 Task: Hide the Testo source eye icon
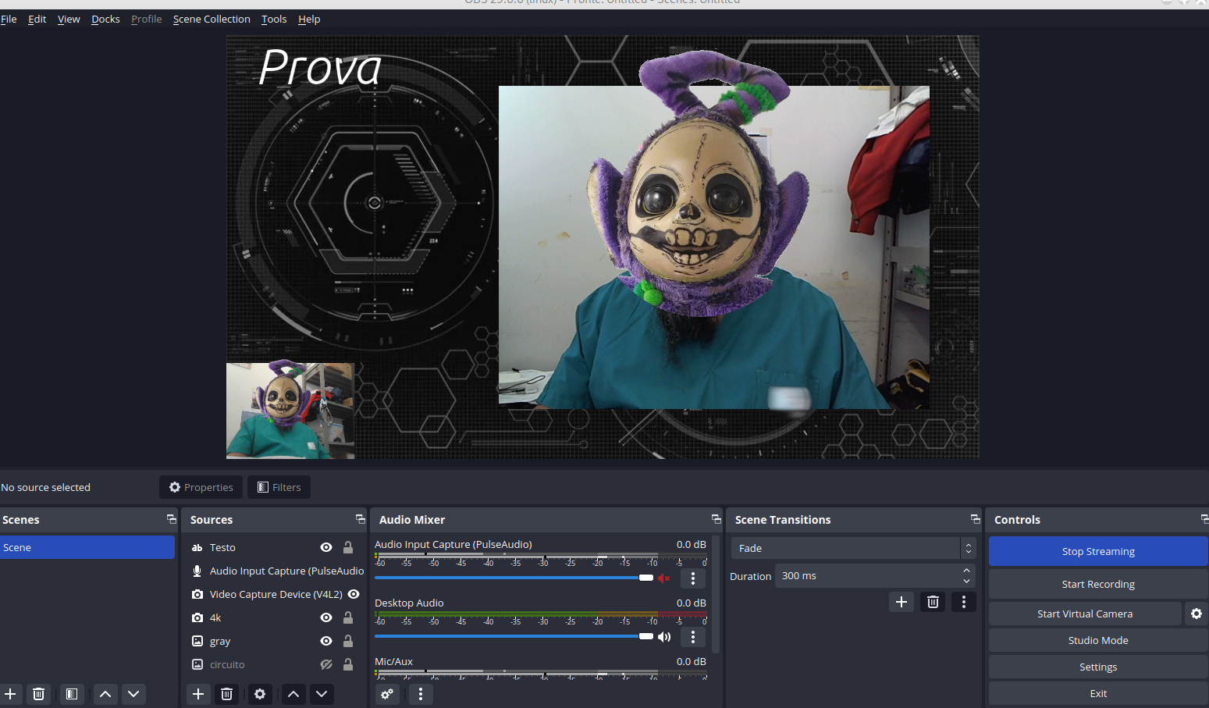coord(326,547)
